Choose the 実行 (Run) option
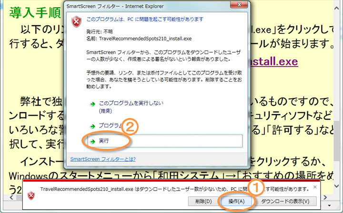 click(165, 141)
